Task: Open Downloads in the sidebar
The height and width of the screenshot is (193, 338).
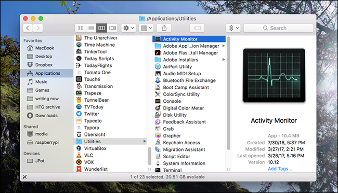Action: pyautogui.click(x=46, y=116)
